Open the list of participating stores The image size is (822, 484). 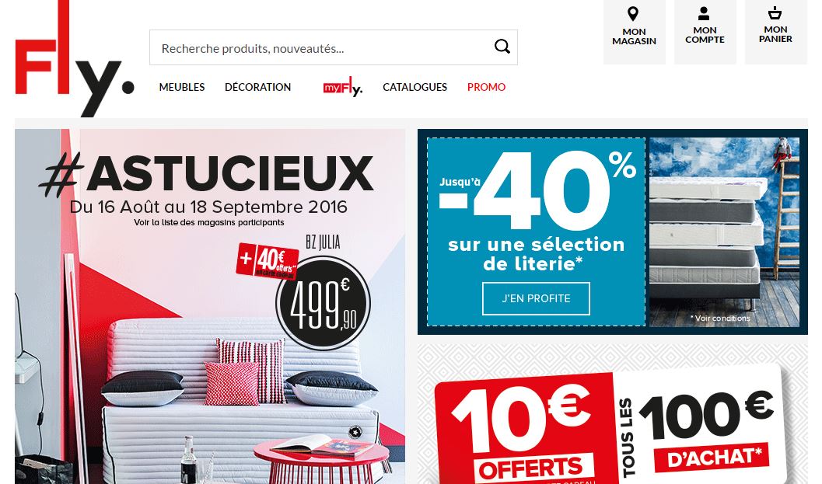pos(208,222)
